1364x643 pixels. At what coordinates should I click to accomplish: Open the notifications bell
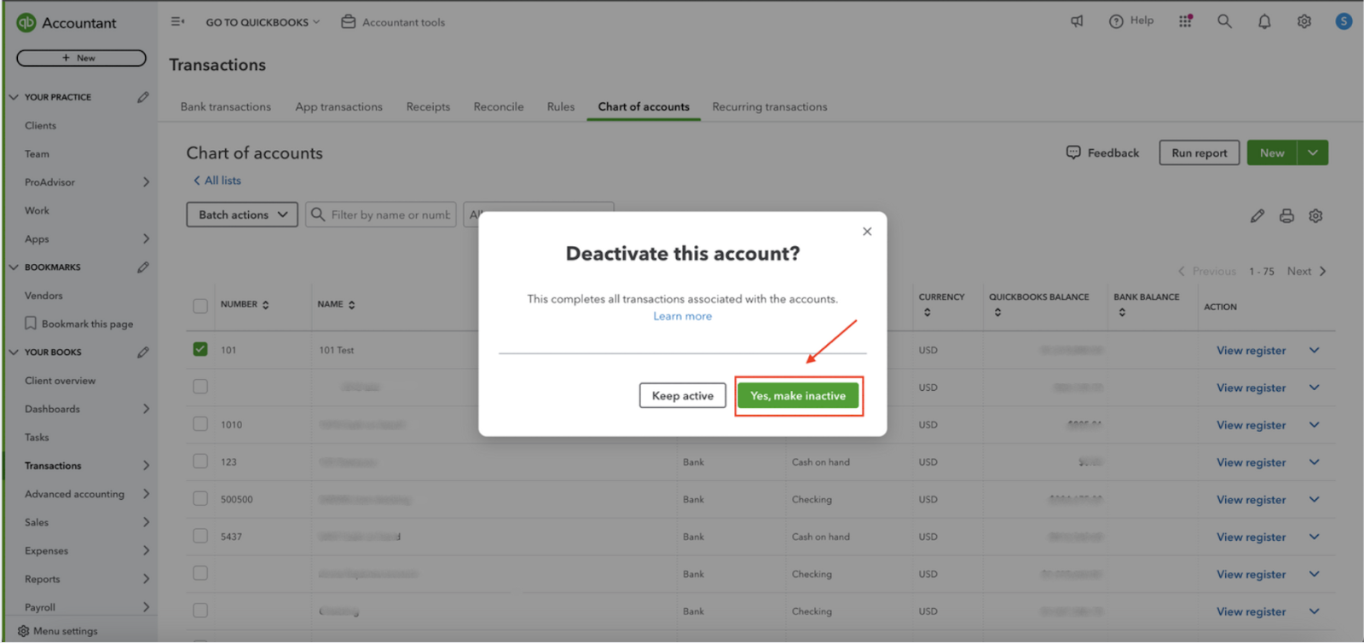1264,21
